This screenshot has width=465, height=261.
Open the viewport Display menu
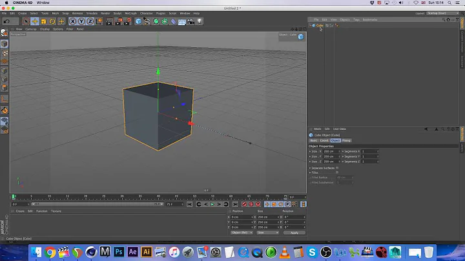[x=45, y=29]
